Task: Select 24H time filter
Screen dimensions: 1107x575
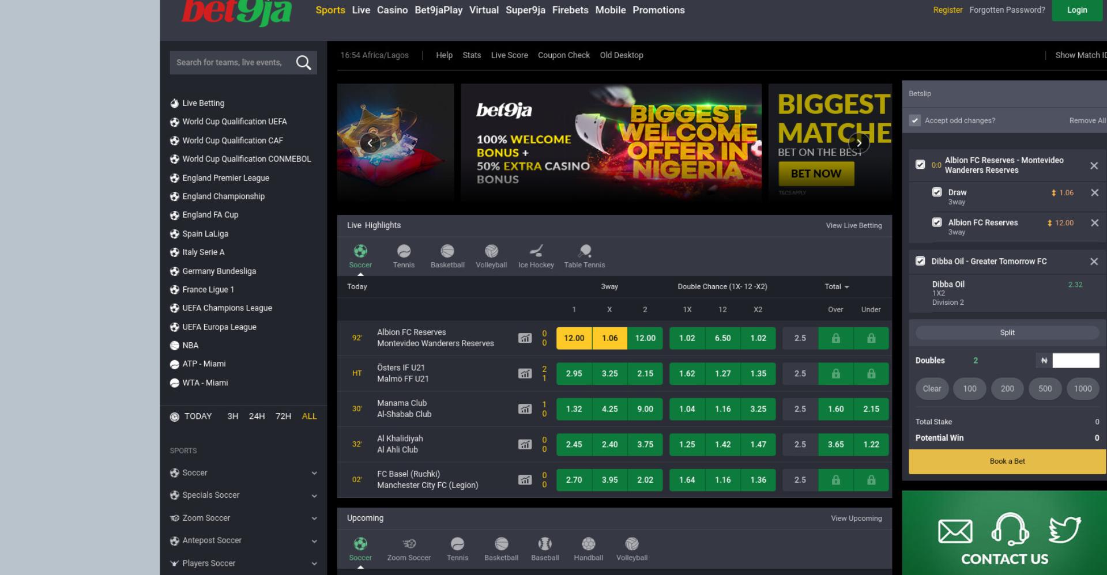Action: click(x=257, y=416)
